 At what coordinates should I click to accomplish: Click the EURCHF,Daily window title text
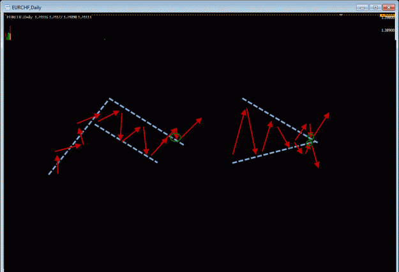26,8
